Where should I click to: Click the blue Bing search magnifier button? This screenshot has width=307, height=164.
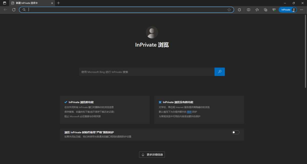[220, 72]
